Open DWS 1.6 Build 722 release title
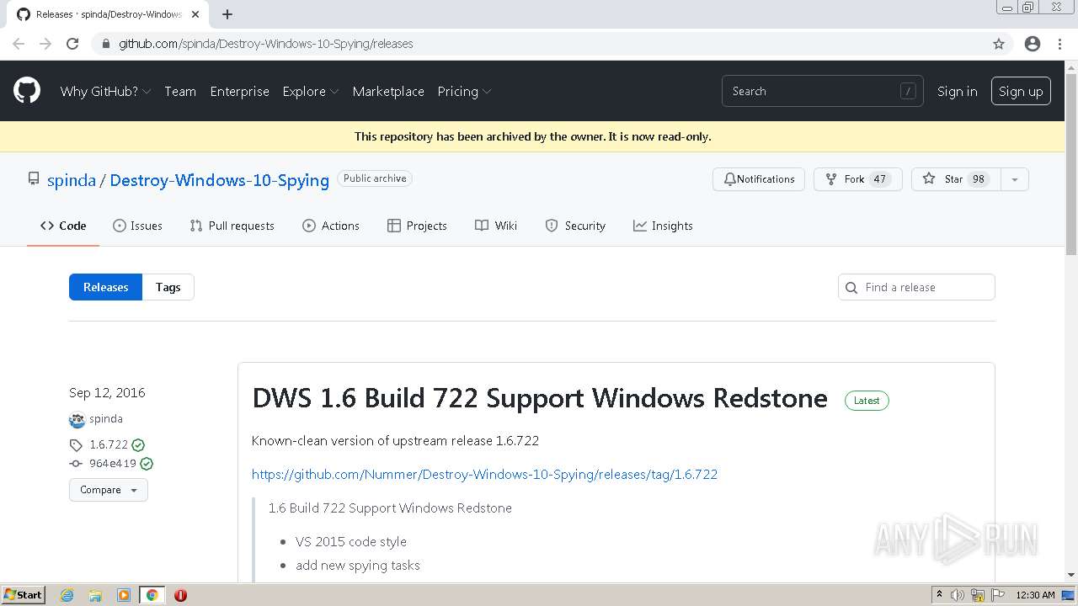 click(x=540, y=398)
